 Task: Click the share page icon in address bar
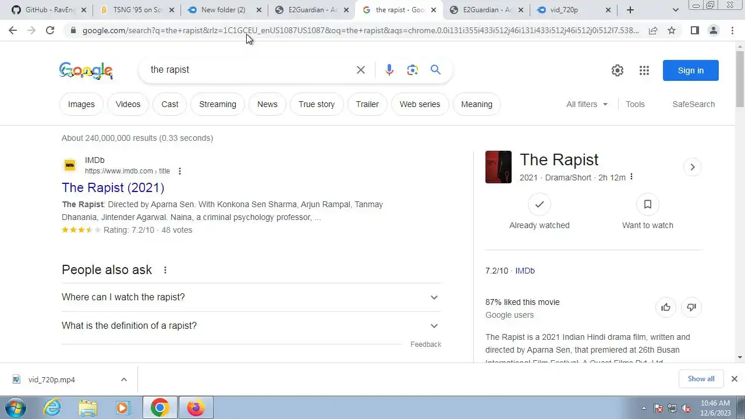(x=653, y=30)
